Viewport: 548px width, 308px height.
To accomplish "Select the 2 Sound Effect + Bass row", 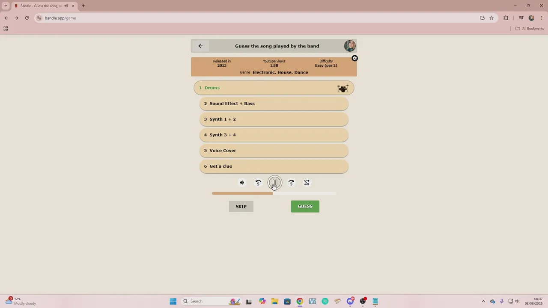I will (274, 104).
